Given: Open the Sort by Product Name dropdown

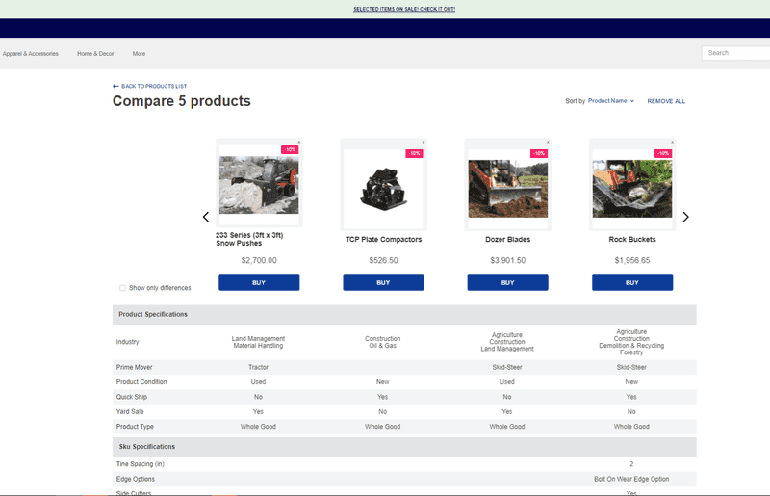Looking at the screenshot, I should tap(611, 101).
